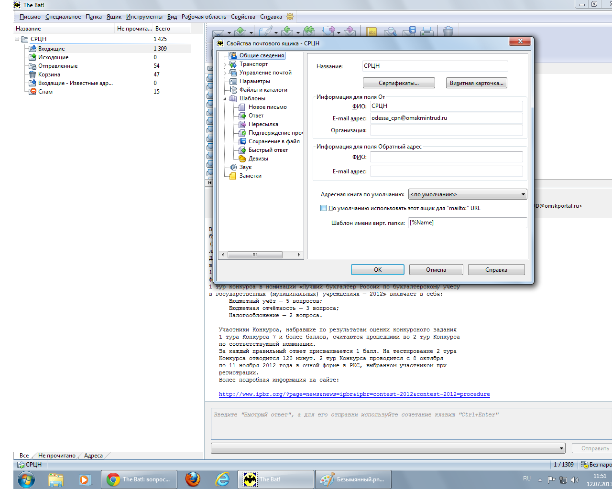
Task: Collapse the Шаблоны tree node
Action: click(225, 99)
